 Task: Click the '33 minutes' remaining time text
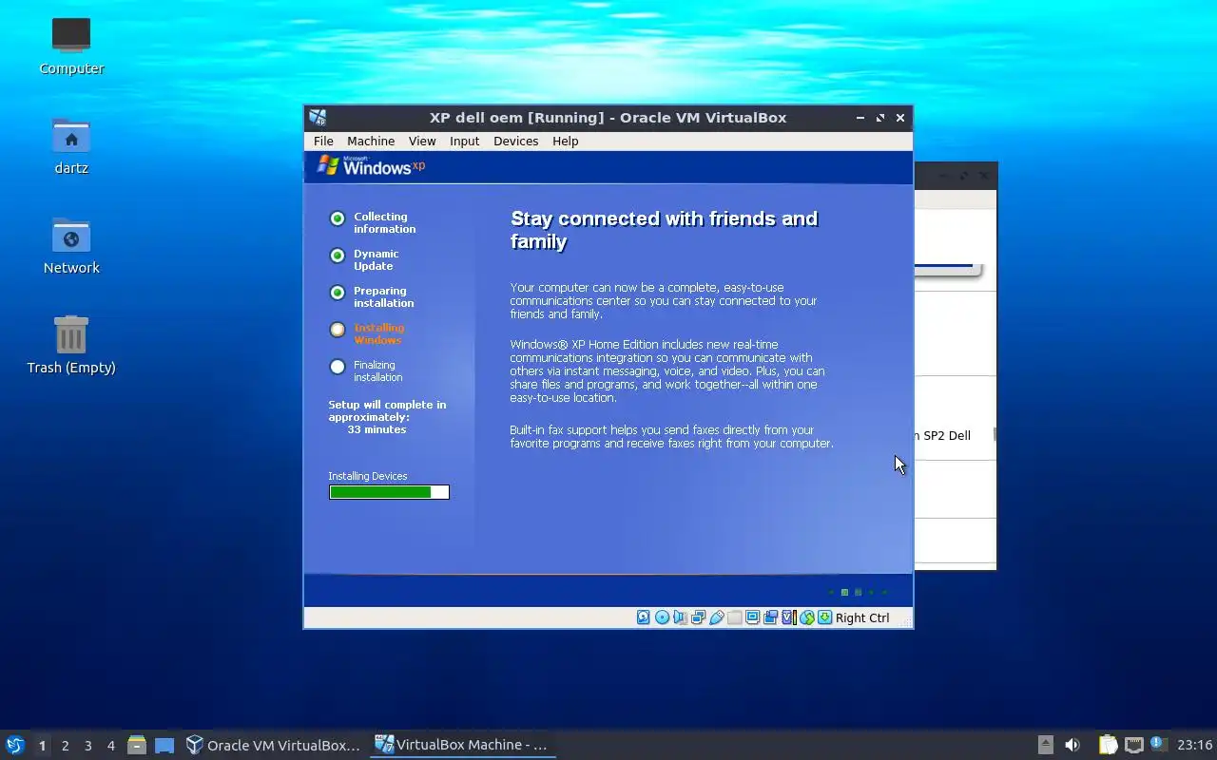point(377,429)
